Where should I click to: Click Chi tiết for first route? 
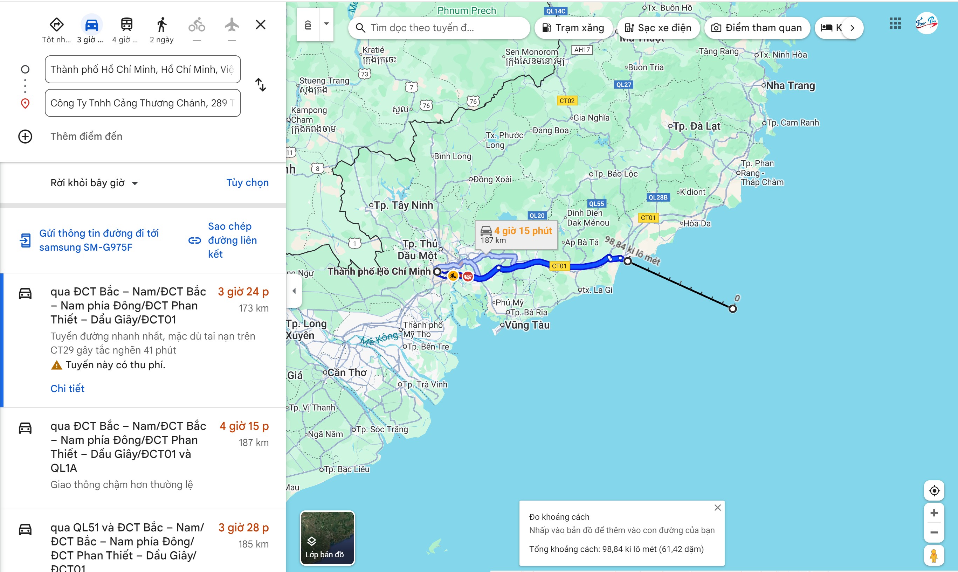[68, 389]
